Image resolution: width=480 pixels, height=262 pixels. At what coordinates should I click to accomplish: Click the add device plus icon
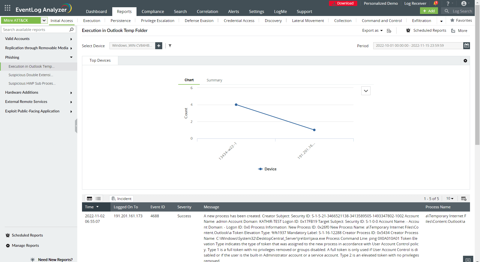coord(159,46)
